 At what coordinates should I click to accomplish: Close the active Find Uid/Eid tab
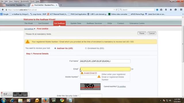57,5
